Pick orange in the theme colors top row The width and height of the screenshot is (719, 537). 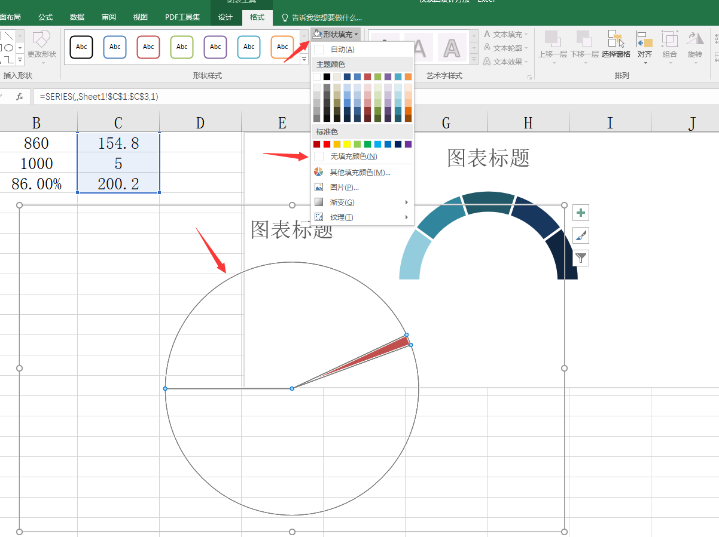(x=408, y=76)
